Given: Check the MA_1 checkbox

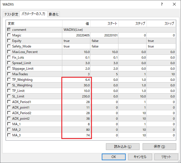Looking at the screenshot, I should pyautogui.click(x=9, y=124).
